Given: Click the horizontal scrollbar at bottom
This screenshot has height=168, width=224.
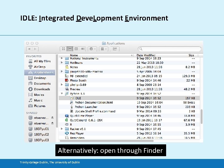Looking at the screenshot, I should 107,141.
